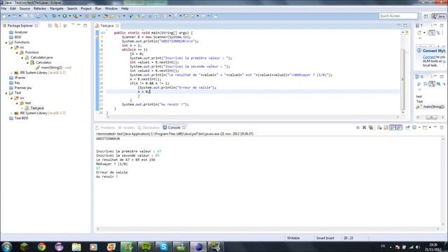
Task: Click the green Run button in toolbar
Action: point(64,16)
